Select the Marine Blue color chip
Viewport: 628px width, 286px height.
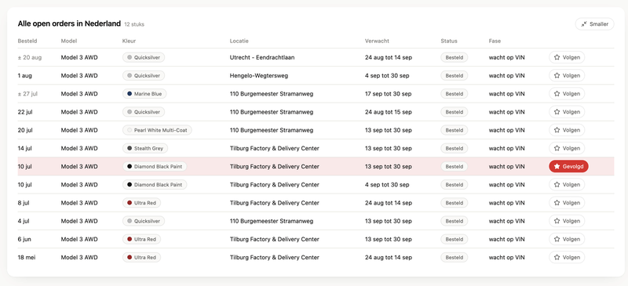(x=144, y=93)
